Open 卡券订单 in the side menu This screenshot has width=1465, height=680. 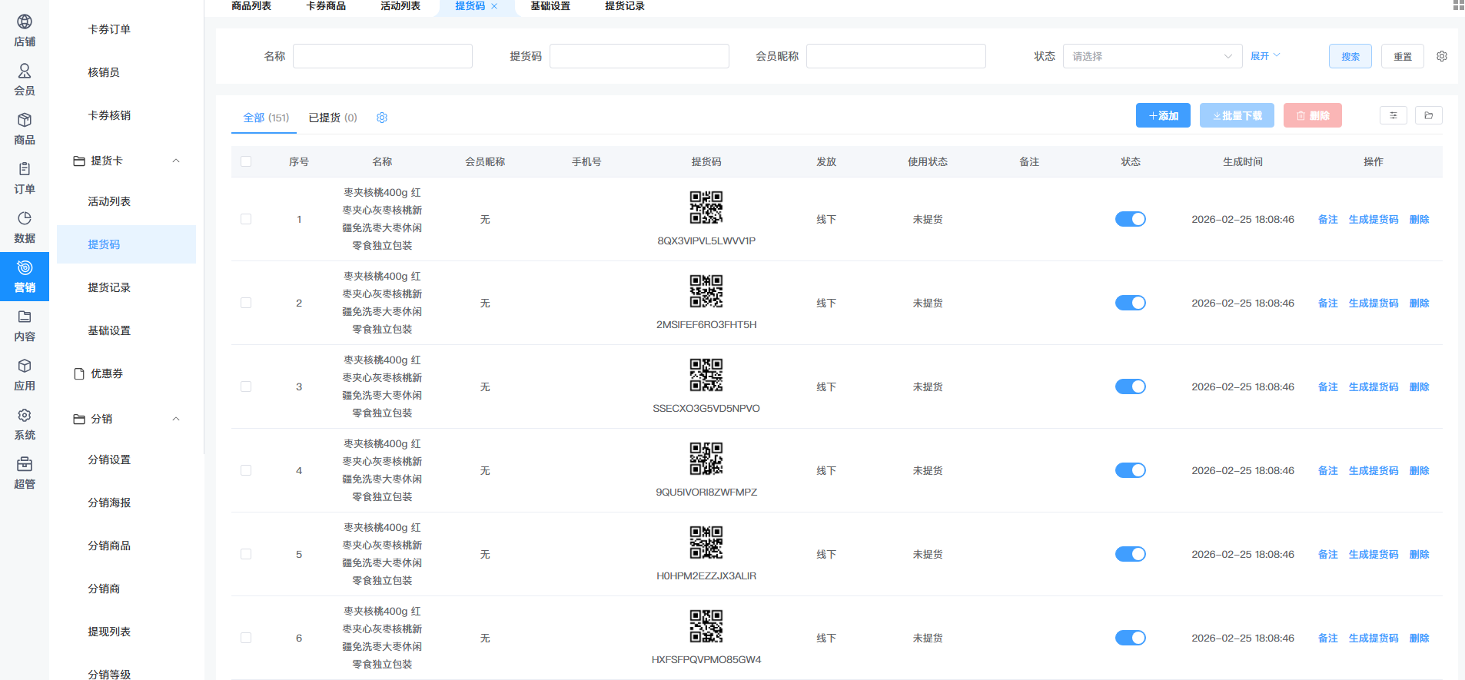click(127, 29)
